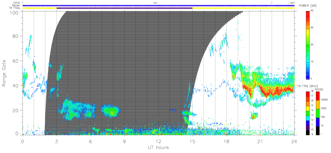
Task: Click Range Gate tick label '60'
Action: 16,61
